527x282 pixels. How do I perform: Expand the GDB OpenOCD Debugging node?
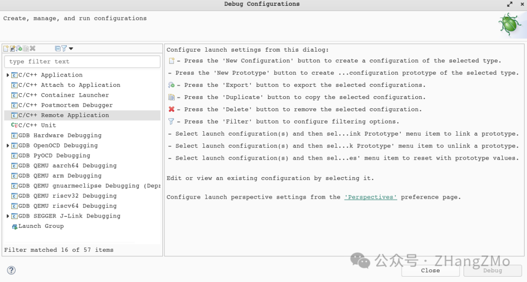point(8,145)
